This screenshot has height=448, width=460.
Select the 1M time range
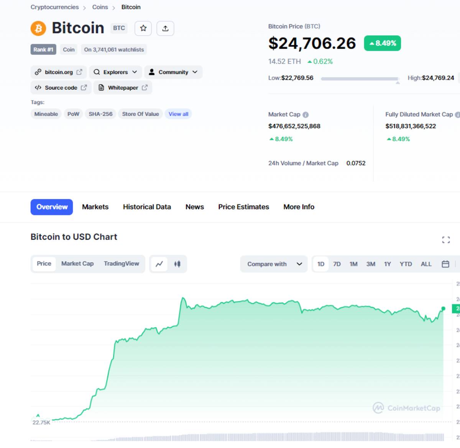click(x=353, y=264)
